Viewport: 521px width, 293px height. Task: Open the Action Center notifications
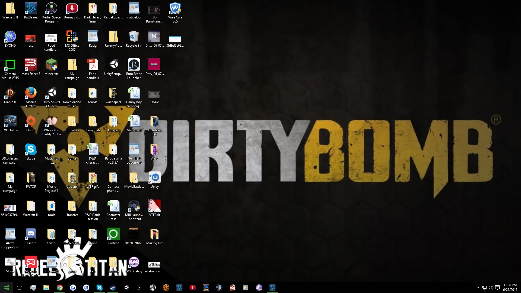pos(497,288)
